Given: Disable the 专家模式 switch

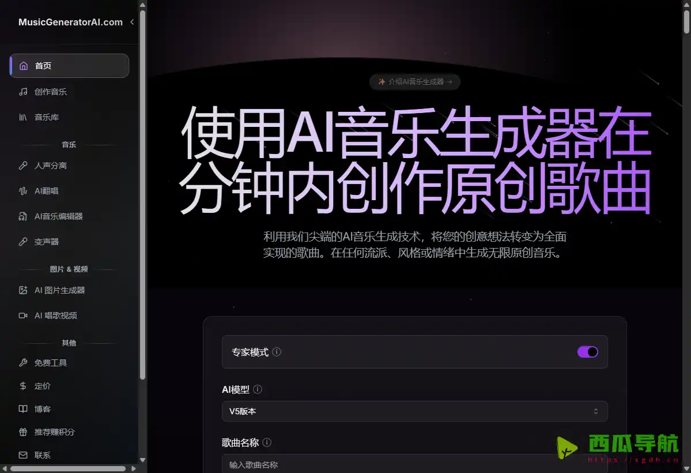Looking at the screenshot, I should [x=587, y=352].
